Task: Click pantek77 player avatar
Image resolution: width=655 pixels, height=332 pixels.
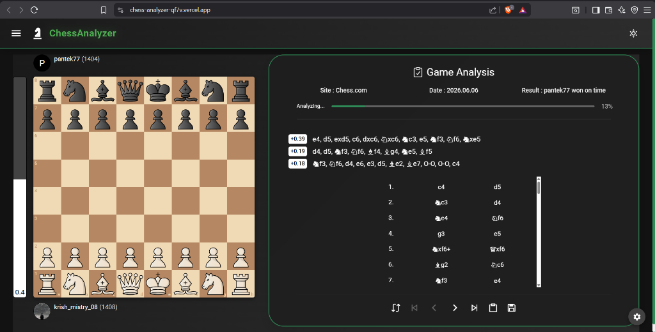Action: (42, 63)
